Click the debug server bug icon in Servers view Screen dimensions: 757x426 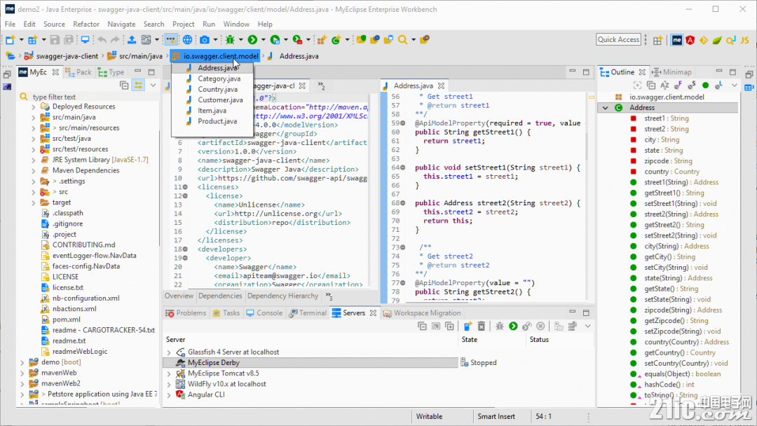coord(500,327)
